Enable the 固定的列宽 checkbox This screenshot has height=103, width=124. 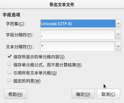pyautogui.click(x=9, y=81)
